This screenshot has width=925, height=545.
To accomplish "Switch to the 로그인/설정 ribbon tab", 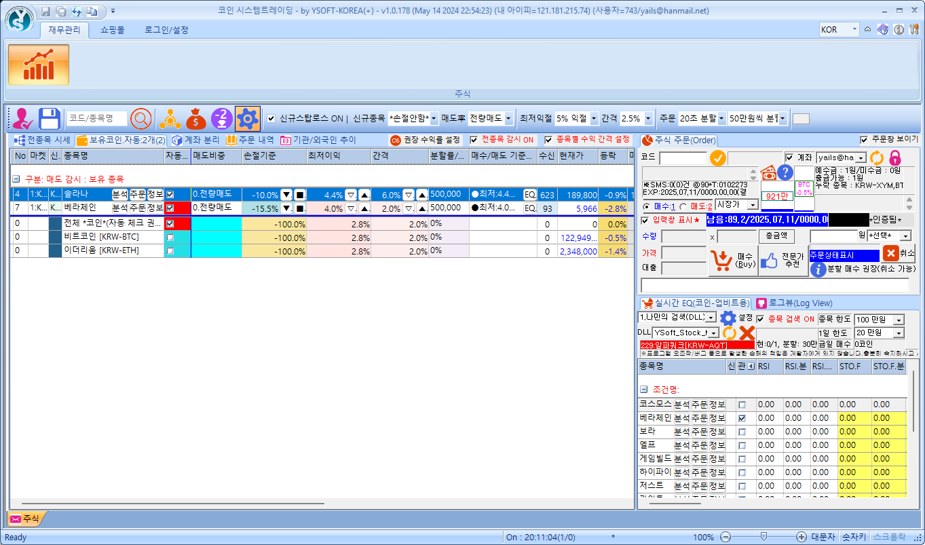I will pos(166,30).
